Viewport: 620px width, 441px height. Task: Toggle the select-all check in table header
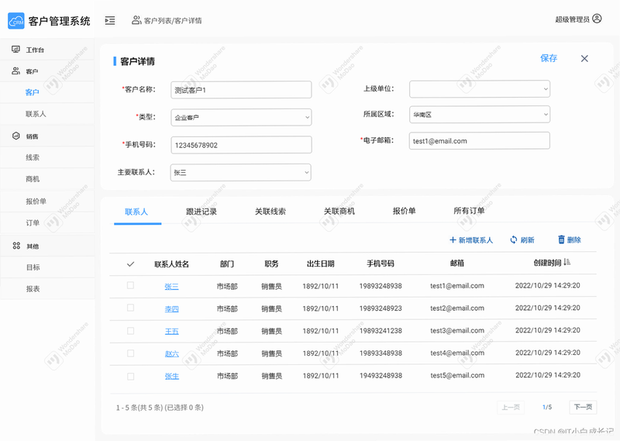[x=130, y=264]
